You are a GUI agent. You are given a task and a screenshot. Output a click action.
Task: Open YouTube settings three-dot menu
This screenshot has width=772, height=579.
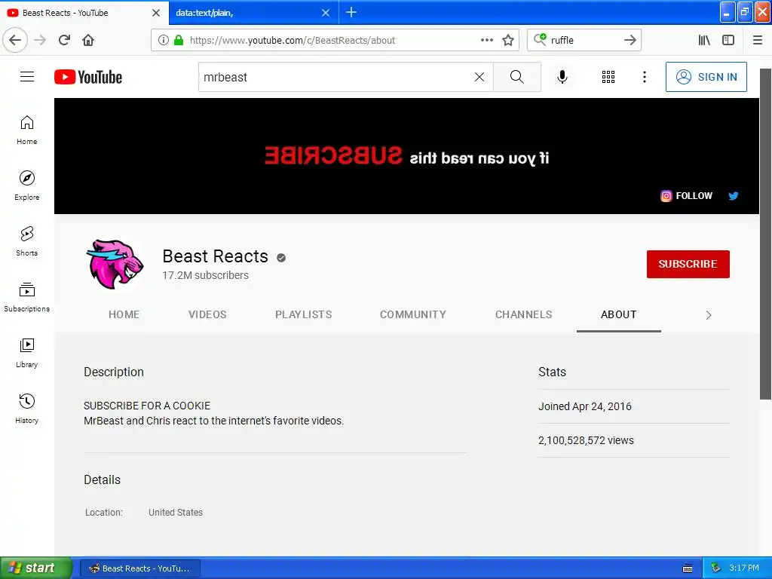coord(645,77)
